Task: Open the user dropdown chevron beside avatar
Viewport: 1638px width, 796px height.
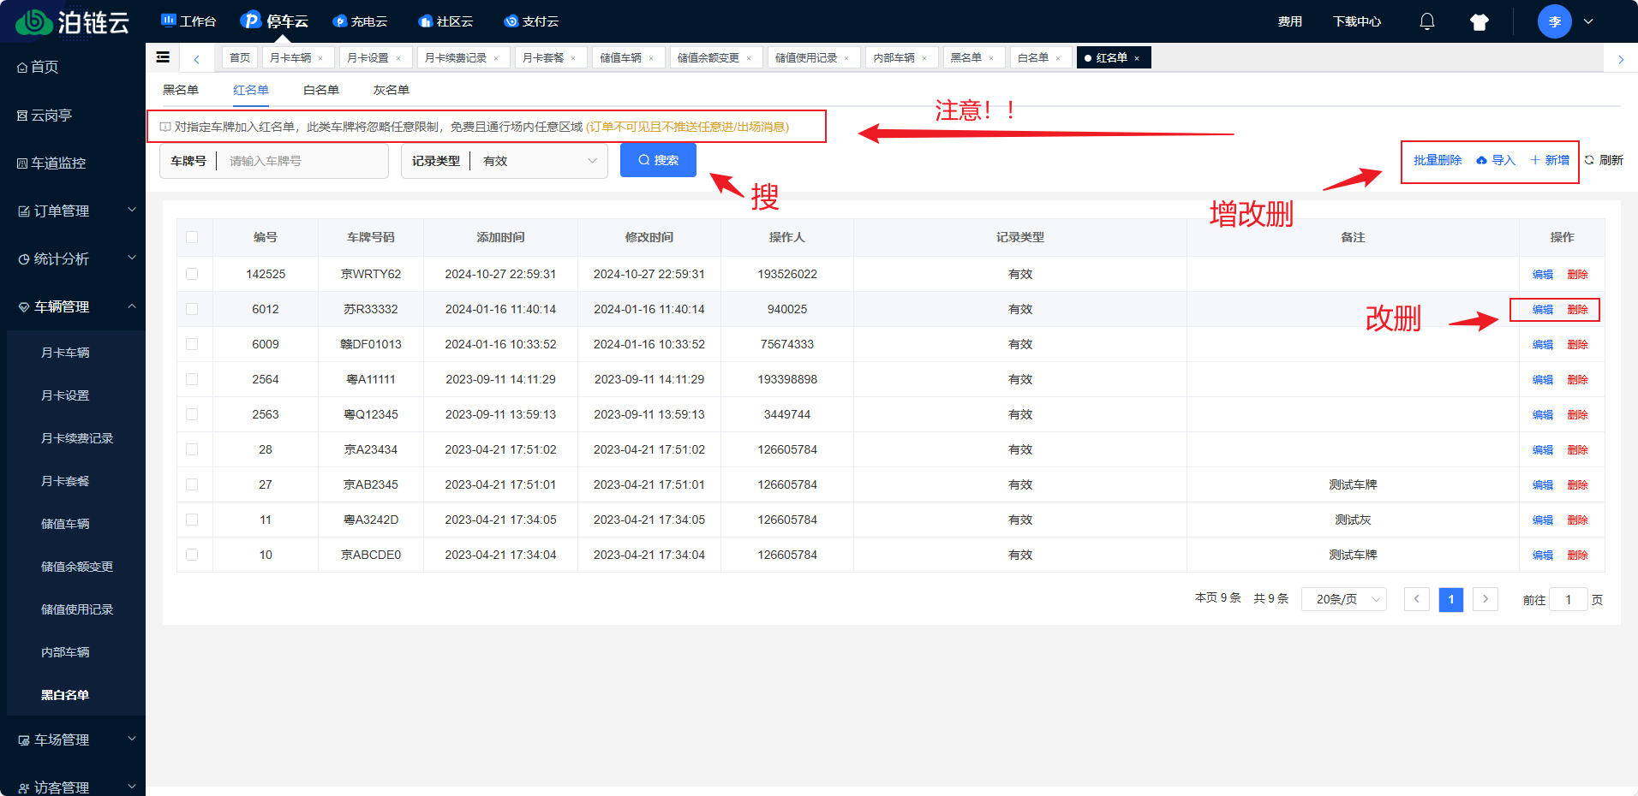Action: click(1588, 21)
